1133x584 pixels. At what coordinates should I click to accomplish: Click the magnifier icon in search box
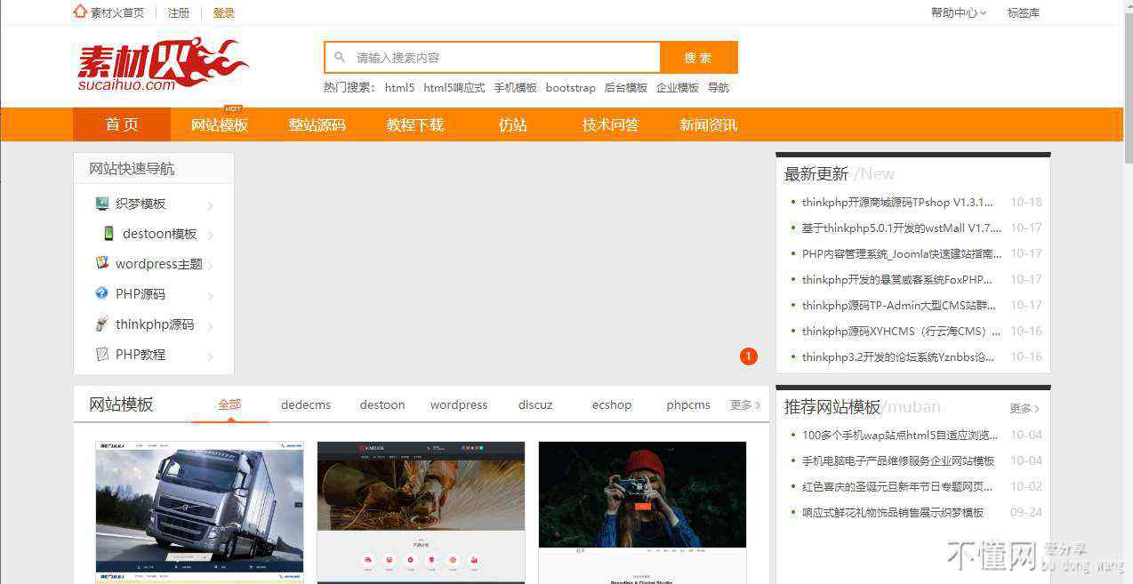(x=339, y=57)
